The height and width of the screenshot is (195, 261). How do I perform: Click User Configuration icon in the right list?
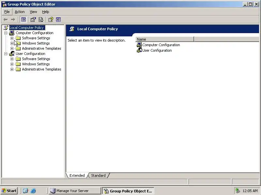(139, 50)
